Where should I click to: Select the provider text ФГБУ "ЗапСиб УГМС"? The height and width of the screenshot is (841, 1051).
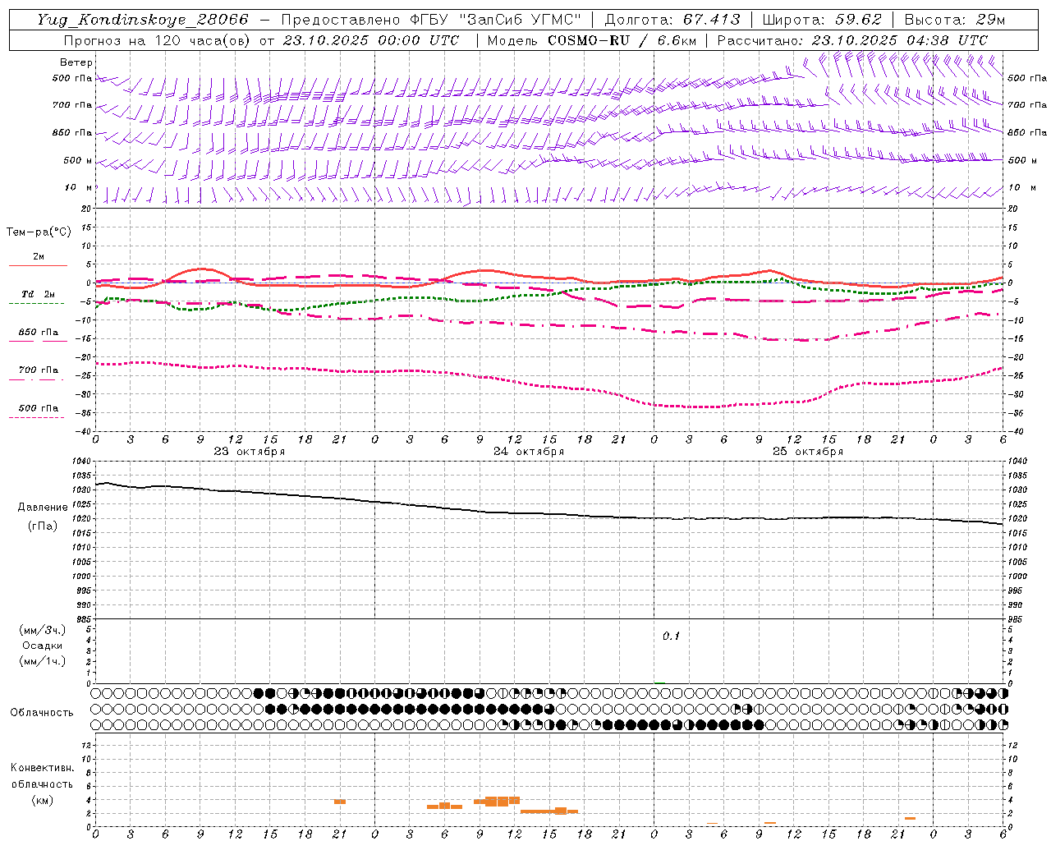pos(495,20)
